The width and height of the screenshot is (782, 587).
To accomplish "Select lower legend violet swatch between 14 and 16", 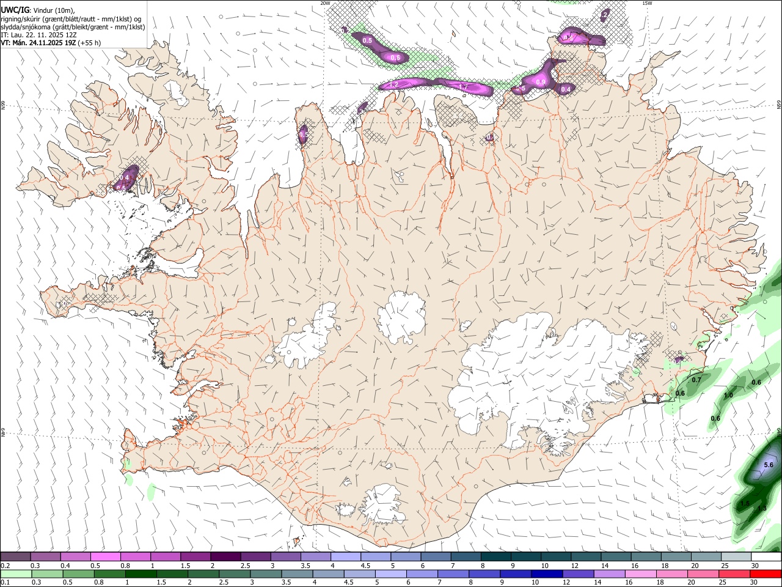I will 609,574.
